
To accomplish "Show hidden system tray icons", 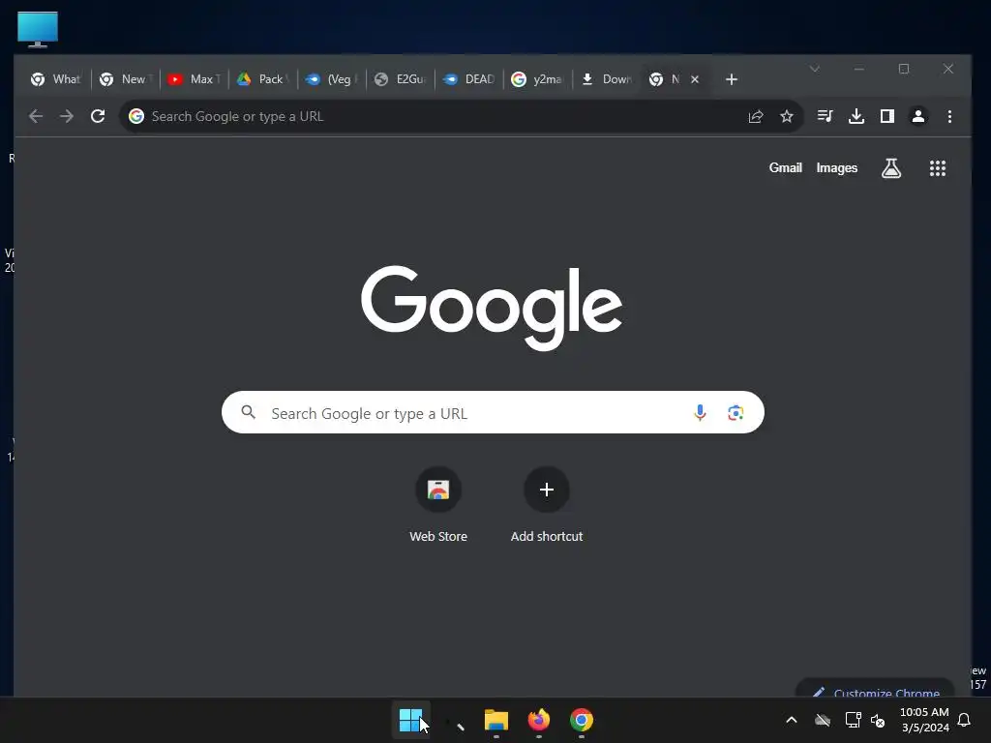I will (x=792, y=720).
